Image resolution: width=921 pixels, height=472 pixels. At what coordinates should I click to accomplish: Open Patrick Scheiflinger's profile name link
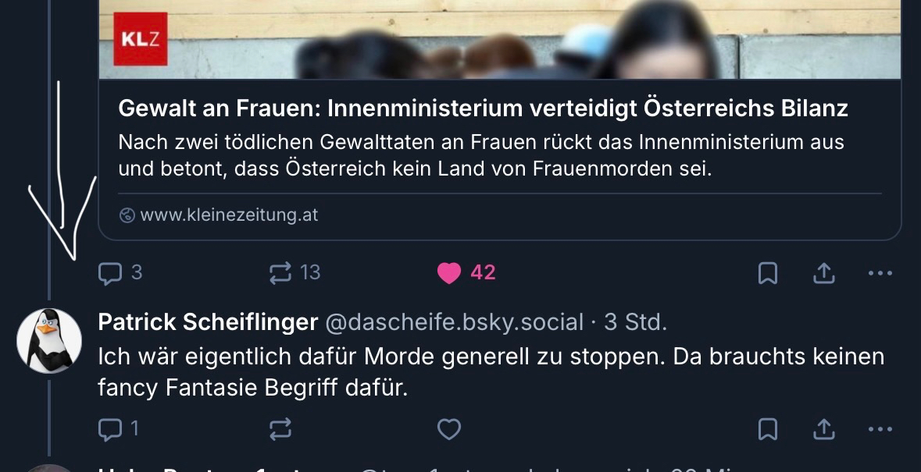[208, 322]
